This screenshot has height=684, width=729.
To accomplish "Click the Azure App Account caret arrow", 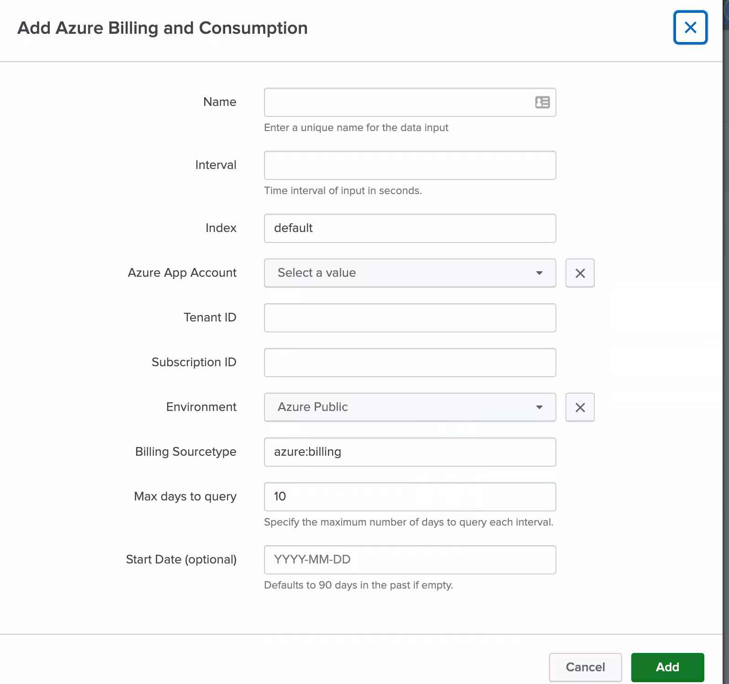I will 539,273.
